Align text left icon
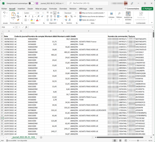The width and height of the screenshot is (155, 142). [48, 16]
